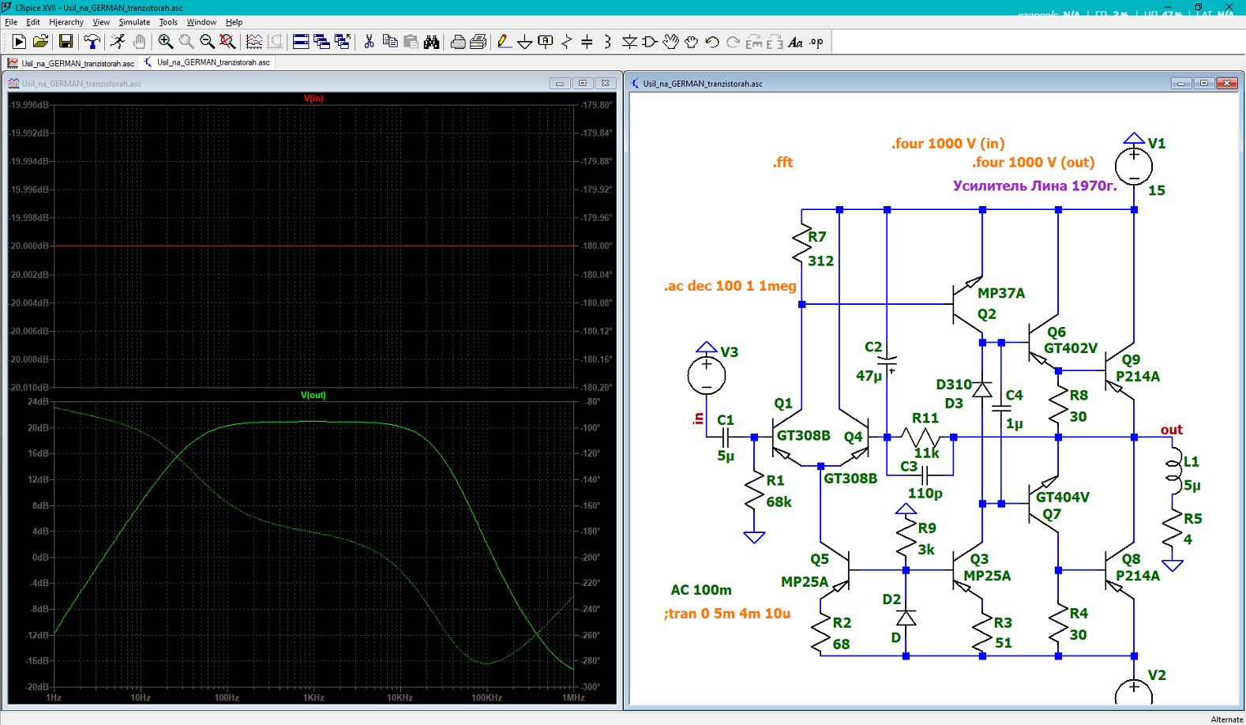Click the '.four 1000 V (out)' directive
This screenshot has height=725, width=1246.
click(1034, 163)
